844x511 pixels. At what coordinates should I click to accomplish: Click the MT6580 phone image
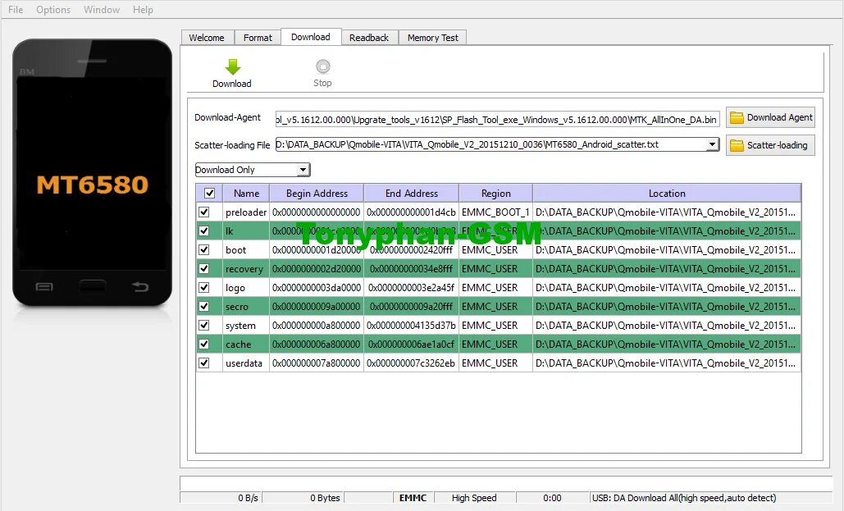click(93, 172)
